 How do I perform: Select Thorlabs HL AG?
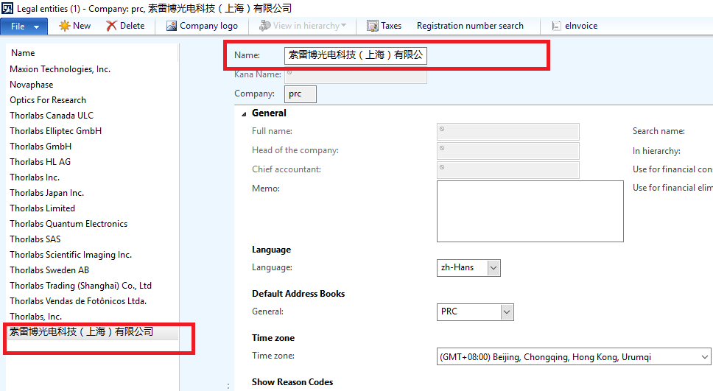coord(40,162)
